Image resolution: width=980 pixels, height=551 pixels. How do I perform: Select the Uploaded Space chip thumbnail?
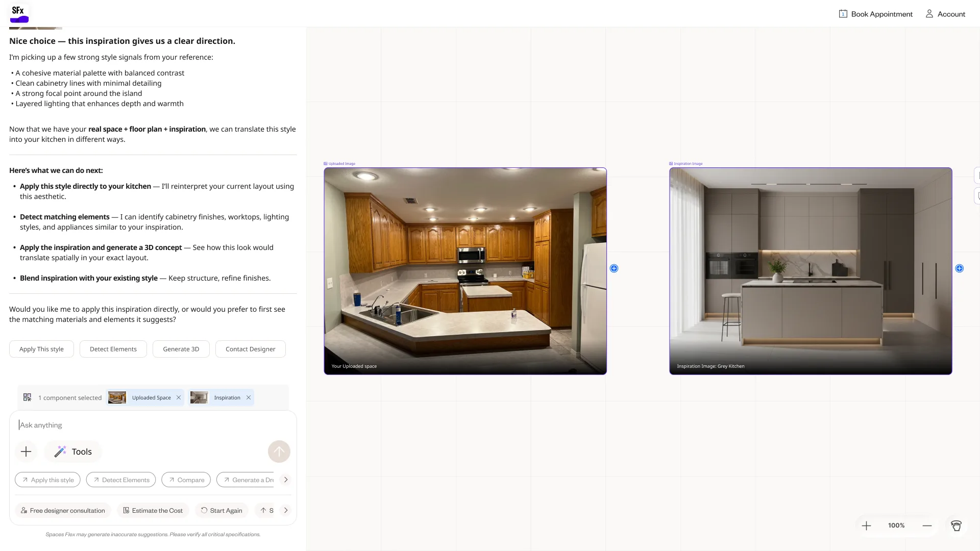[x=117, y=397]
